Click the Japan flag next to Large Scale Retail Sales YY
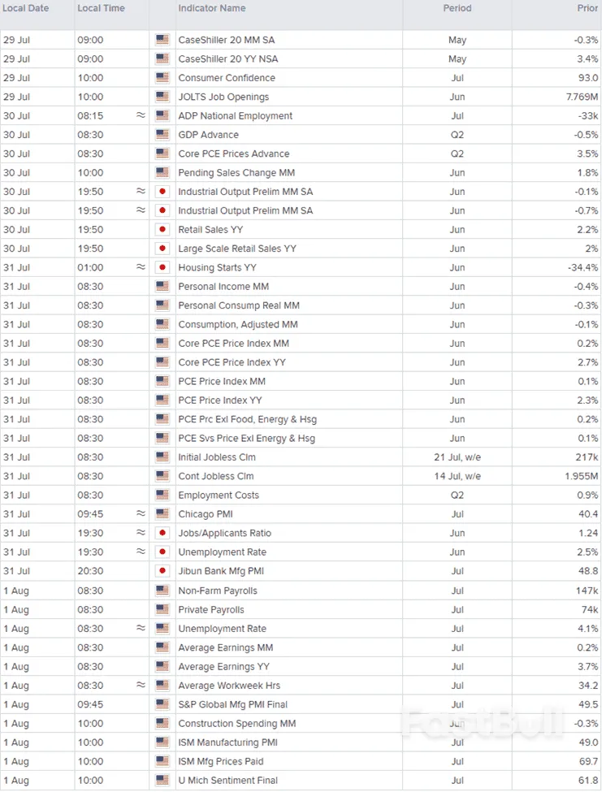This screenshot has height=792, width=602. coord(162,249)
